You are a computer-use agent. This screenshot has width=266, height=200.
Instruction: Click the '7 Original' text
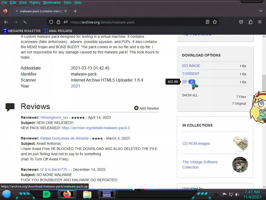coord(239,104)
